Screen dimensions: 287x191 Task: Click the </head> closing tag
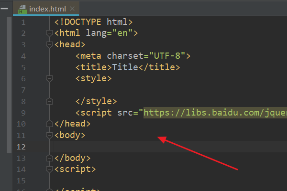coord(73,124)
